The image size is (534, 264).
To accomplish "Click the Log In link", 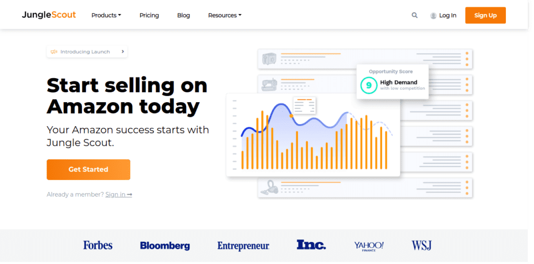I will [447, 15].
